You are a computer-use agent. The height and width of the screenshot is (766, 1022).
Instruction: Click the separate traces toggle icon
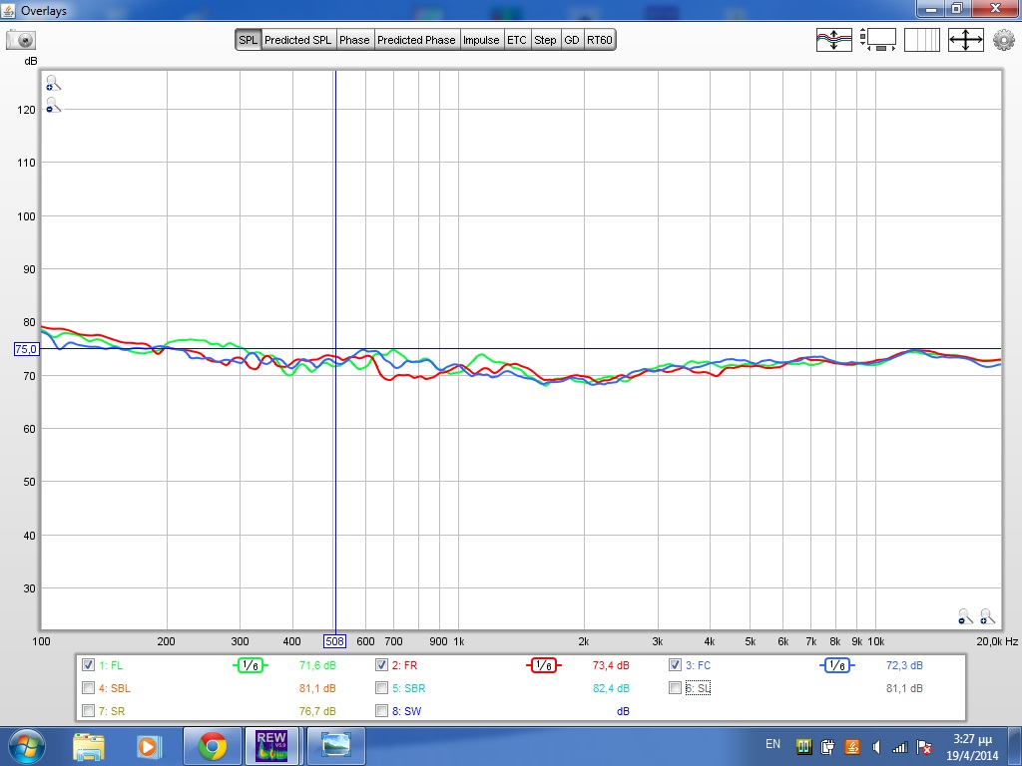pos(833,40)
